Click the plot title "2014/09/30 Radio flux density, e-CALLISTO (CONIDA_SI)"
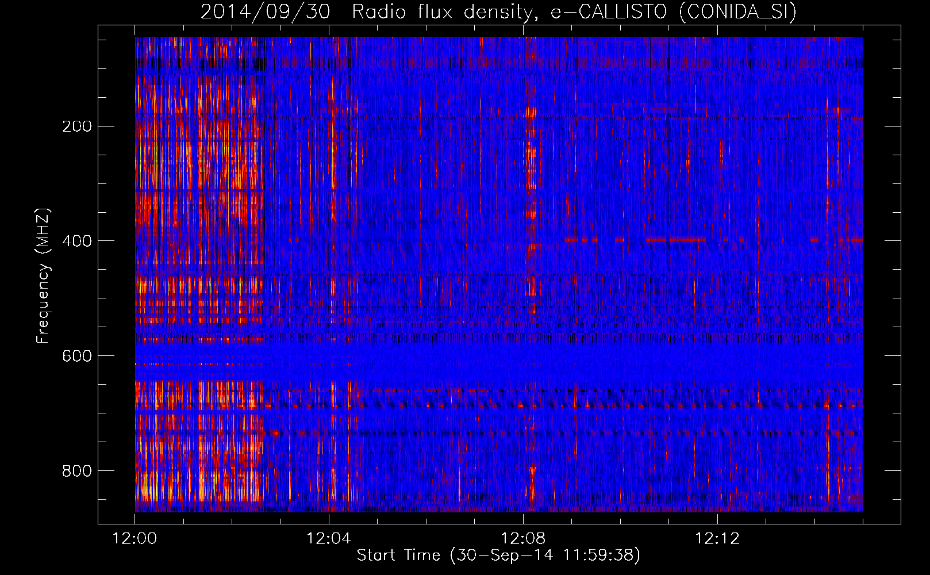Viewport: 930px width, 575px height. point(498,11)
